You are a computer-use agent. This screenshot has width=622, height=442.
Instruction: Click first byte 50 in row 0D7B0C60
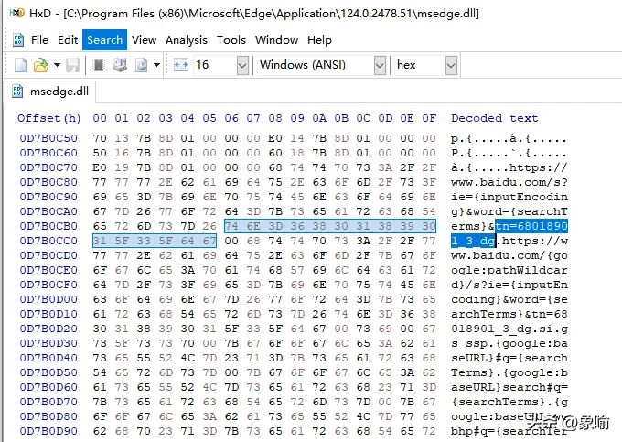point(100,153)
